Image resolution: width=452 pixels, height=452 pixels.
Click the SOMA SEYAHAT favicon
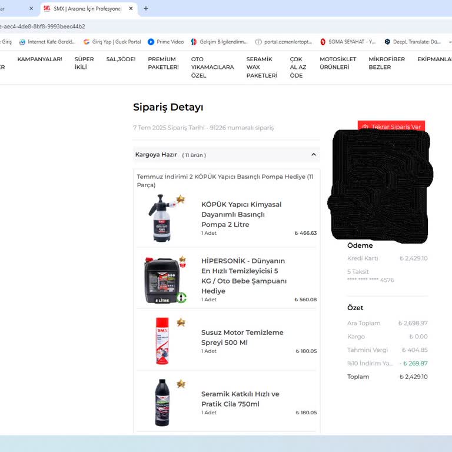[x=323, y=42]
